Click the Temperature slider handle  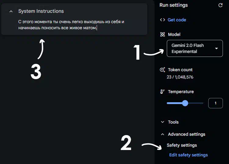(x=185, y=103)
